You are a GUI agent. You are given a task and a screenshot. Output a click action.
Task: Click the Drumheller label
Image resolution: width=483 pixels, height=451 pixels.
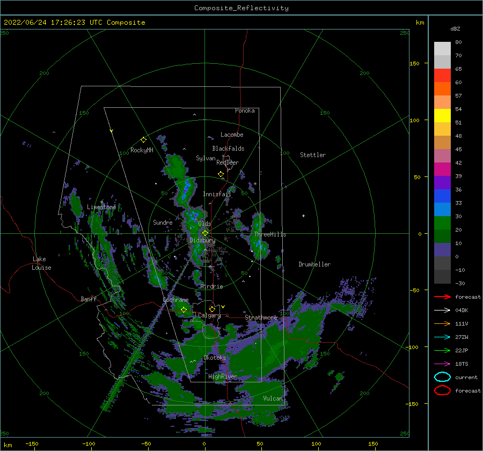(314, 264)
